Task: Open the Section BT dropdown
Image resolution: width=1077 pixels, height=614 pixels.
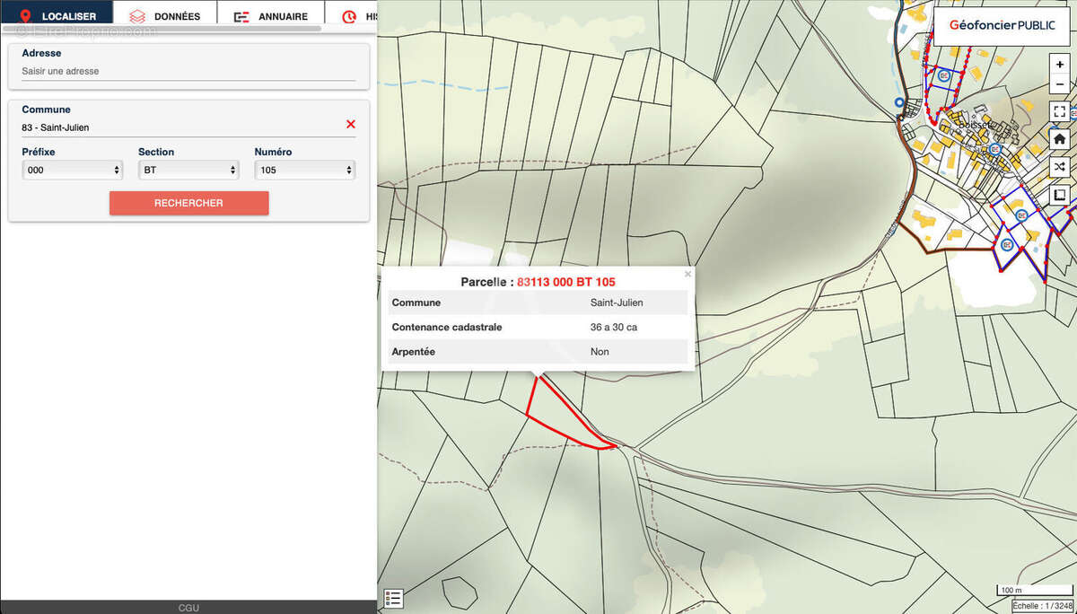Action: point(188,170)
